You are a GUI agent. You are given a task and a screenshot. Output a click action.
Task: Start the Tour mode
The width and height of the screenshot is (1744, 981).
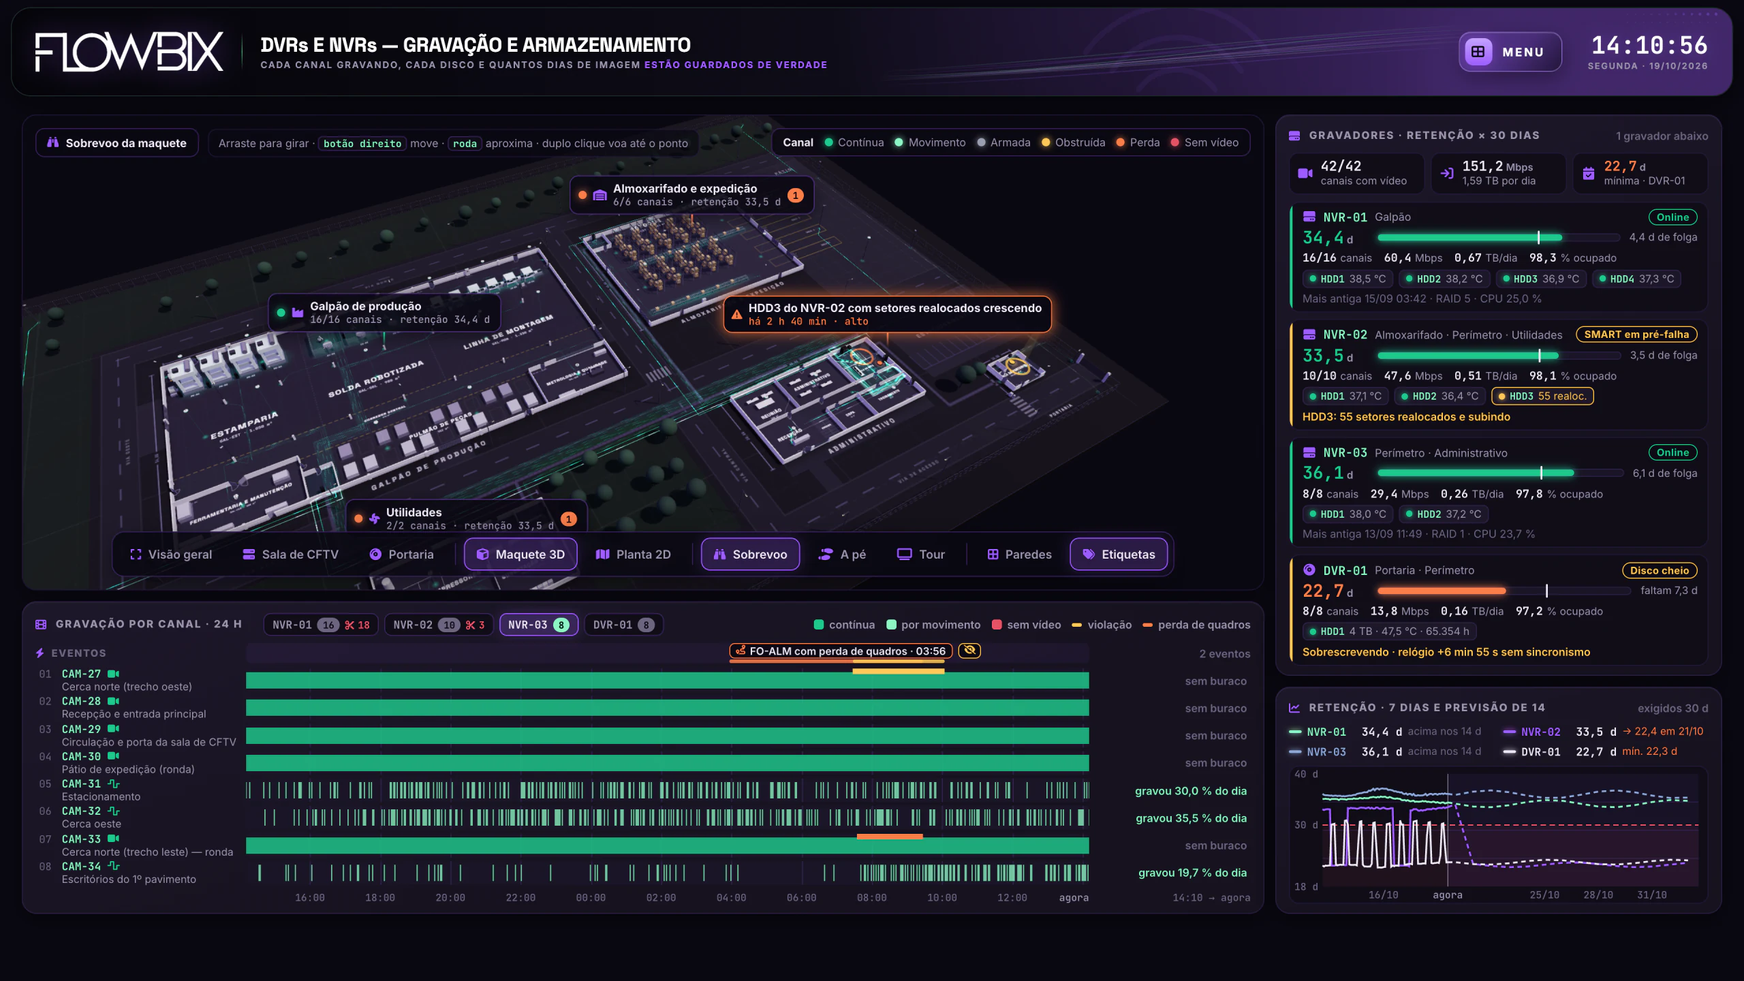(x=921, y=555)
